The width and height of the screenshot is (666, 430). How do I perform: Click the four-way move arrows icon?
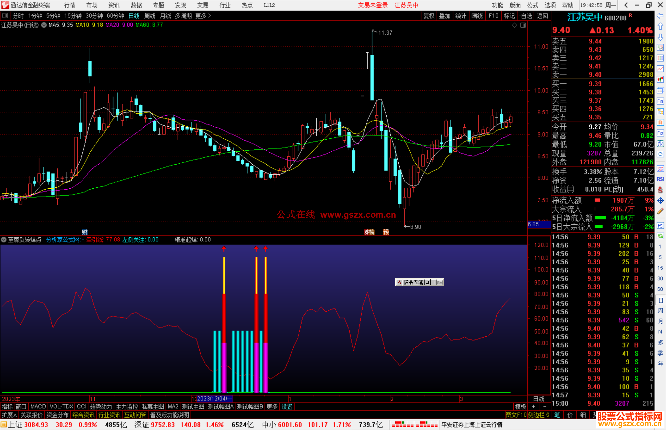660,201
